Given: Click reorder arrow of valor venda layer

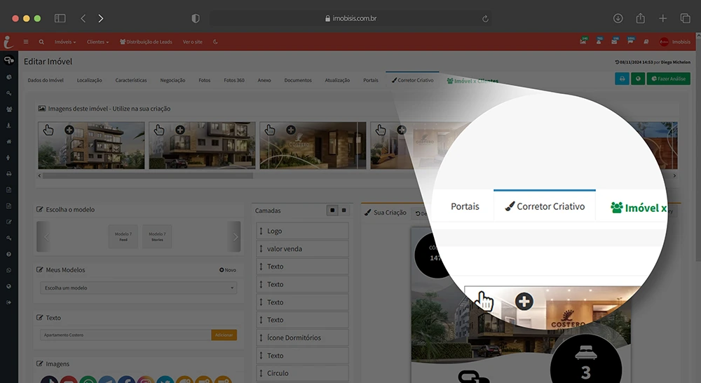Looking at the screenshot, I should pyautogui.click(x=261, y=249).
